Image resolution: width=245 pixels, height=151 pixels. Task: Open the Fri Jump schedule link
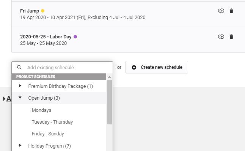point(30,11)
